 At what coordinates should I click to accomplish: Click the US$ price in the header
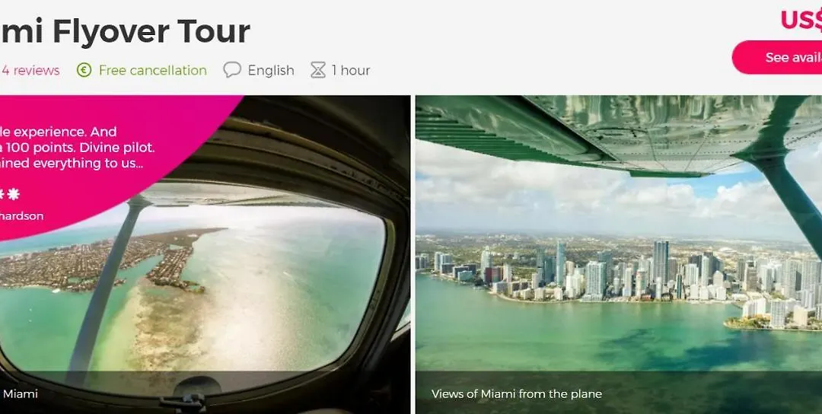(x=801, y=20)
